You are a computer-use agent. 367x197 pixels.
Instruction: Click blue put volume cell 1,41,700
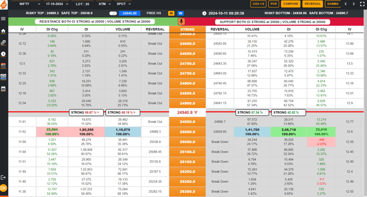click(252, 132)
